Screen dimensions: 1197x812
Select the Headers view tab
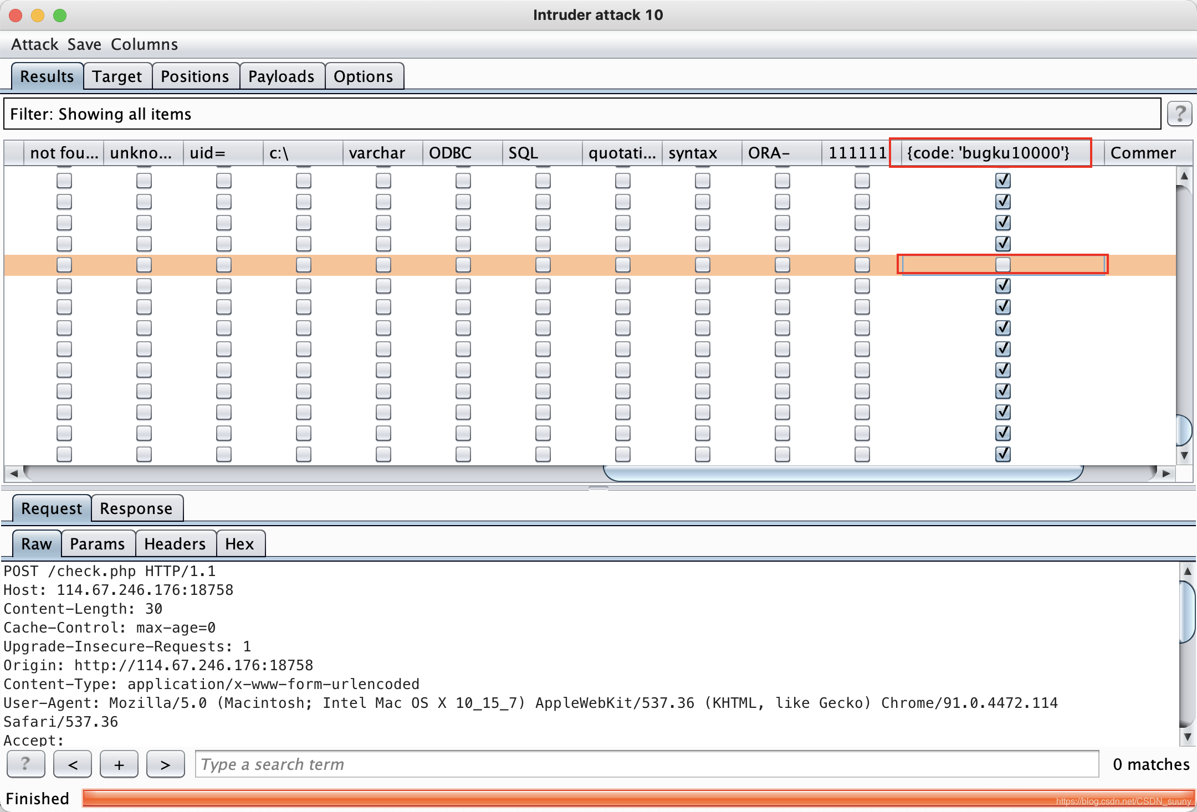[x=175, y=544]
